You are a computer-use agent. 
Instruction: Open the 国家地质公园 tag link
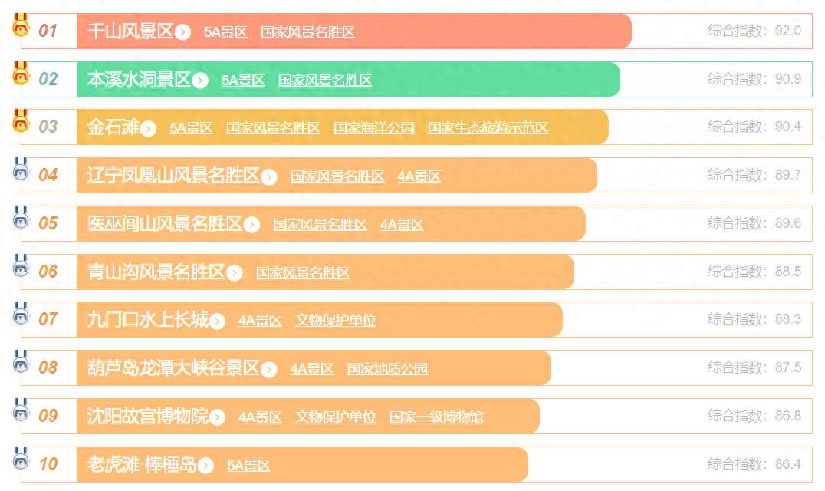386,369
